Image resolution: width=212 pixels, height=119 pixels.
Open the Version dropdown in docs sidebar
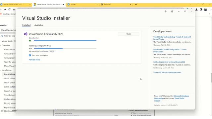(x=8, y=30)
